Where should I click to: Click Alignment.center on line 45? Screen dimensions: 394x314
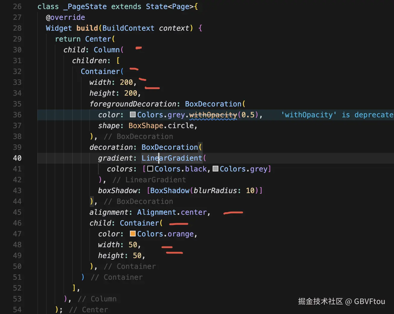tap(172, 212)
